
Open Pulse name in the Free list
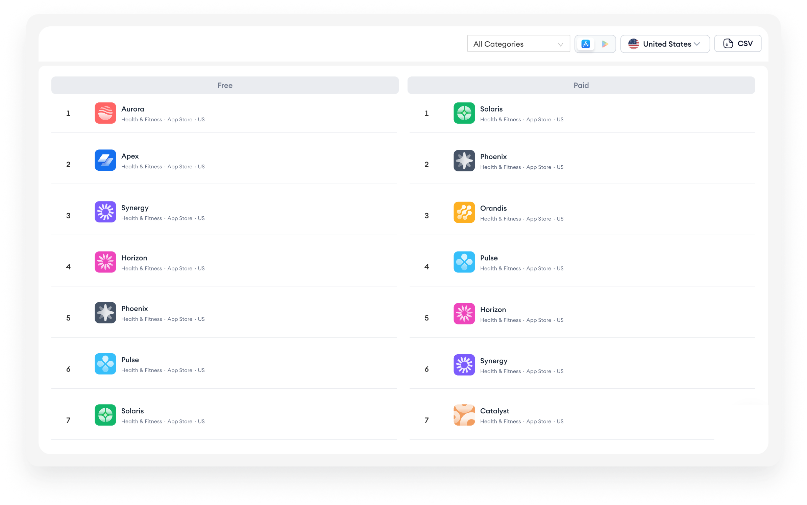pyautogui.click(x=130, y=360)
